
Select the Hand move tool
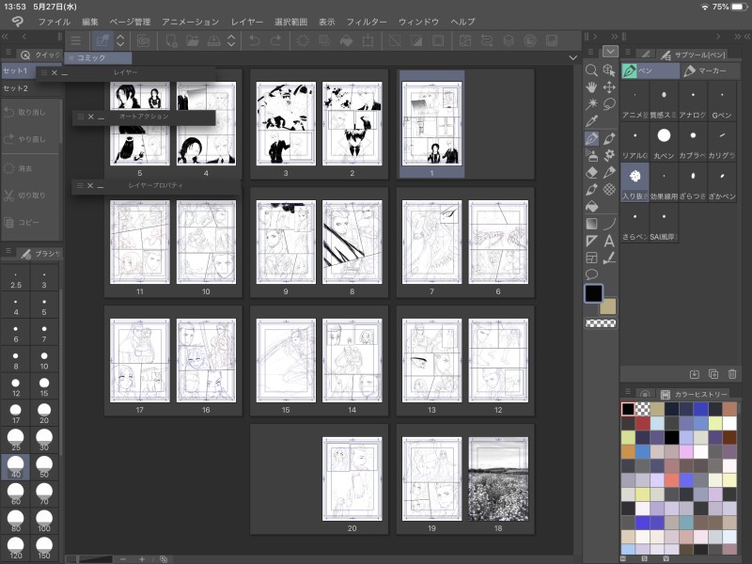click(591, 87)
